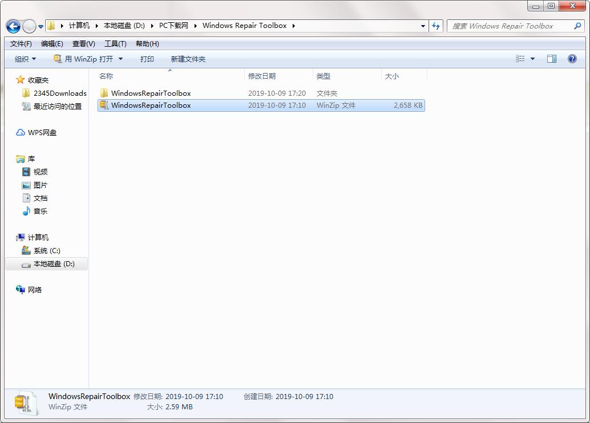Click the document icon beside 文档
This screenshot has height=423, width=590.
click(x=26, y=198)
